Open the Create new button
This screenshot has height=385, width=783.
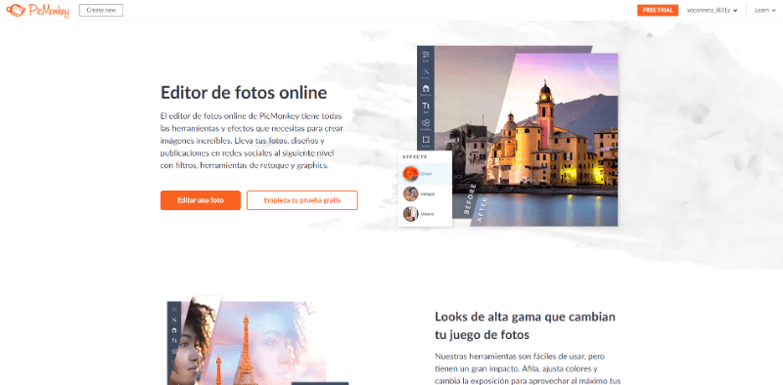(x=101, y=10)
